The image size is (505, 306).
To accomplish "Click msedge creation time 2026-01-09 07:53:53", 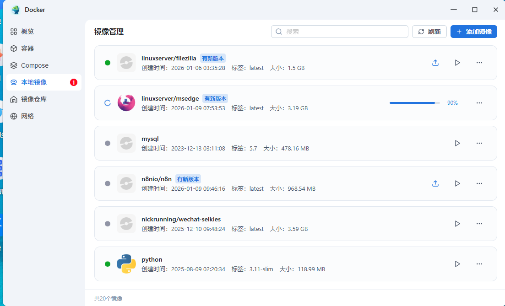I will pos(198,108).
